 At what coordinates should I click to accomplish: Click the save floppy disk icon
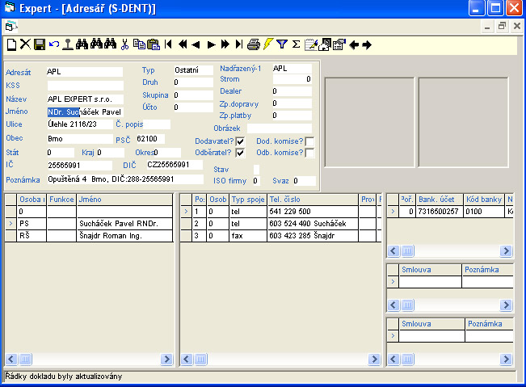tap(39, 44)
